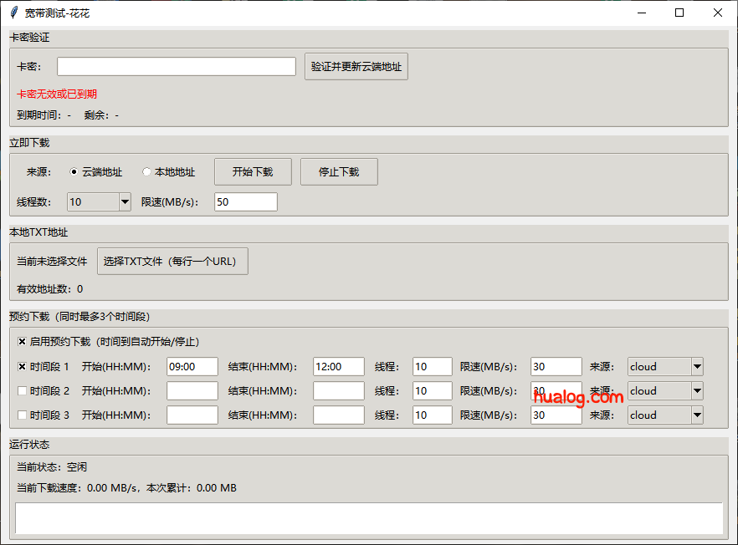Enable the 时间段 2 checkbox
The width and height of the screenshot is (738, 545).
tap(22, 390)
